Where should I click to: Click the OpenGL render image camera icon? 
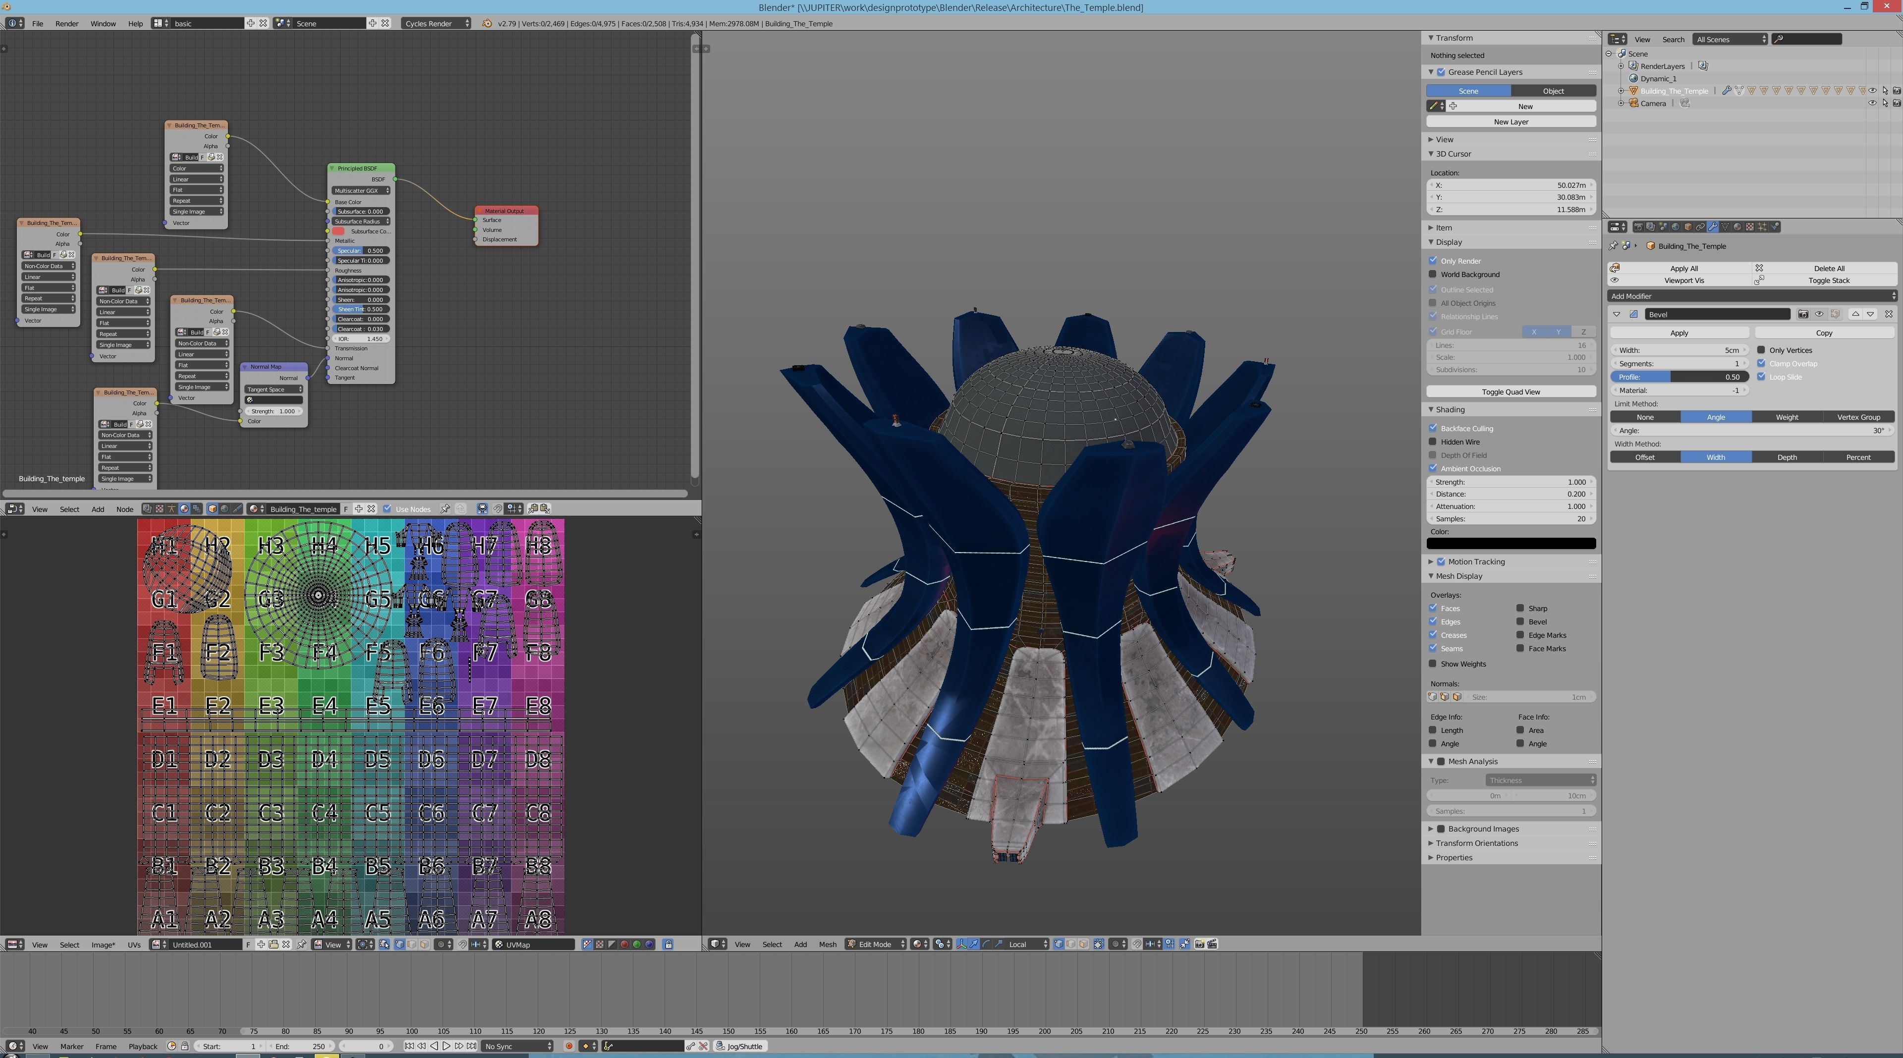(x=1200, y=944)
